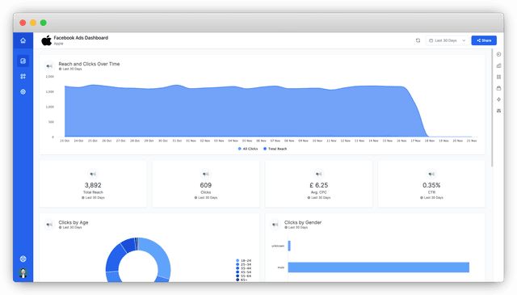Expand the Last 30 Days date dropdown

point(447,40)
